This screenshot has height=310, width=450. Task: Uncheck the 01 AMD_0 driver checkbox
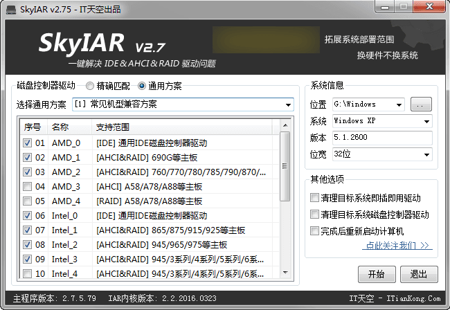coord(27,143)
